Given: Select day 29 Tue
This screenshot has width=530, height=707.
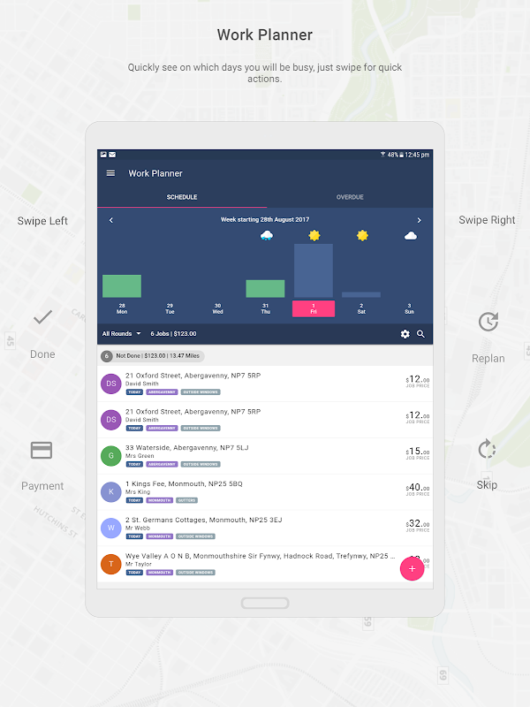Looking at the screenshot, I should pos(170,308).
